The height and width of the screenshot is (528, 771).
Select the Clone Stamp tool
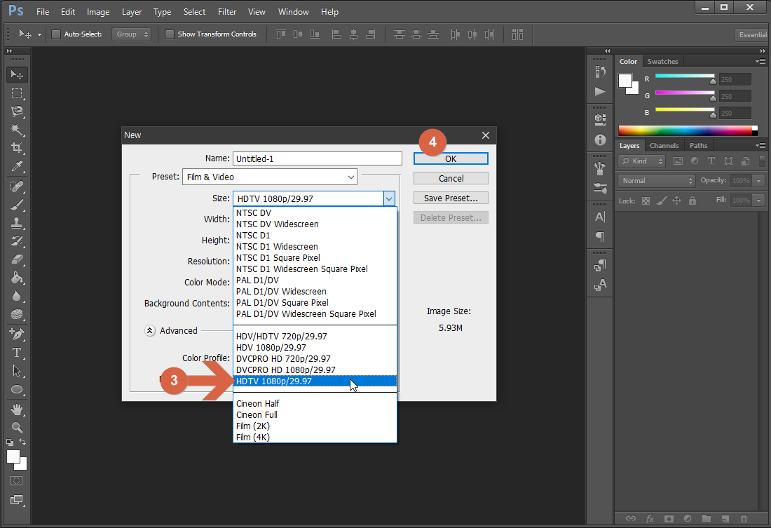coord(18,223)
